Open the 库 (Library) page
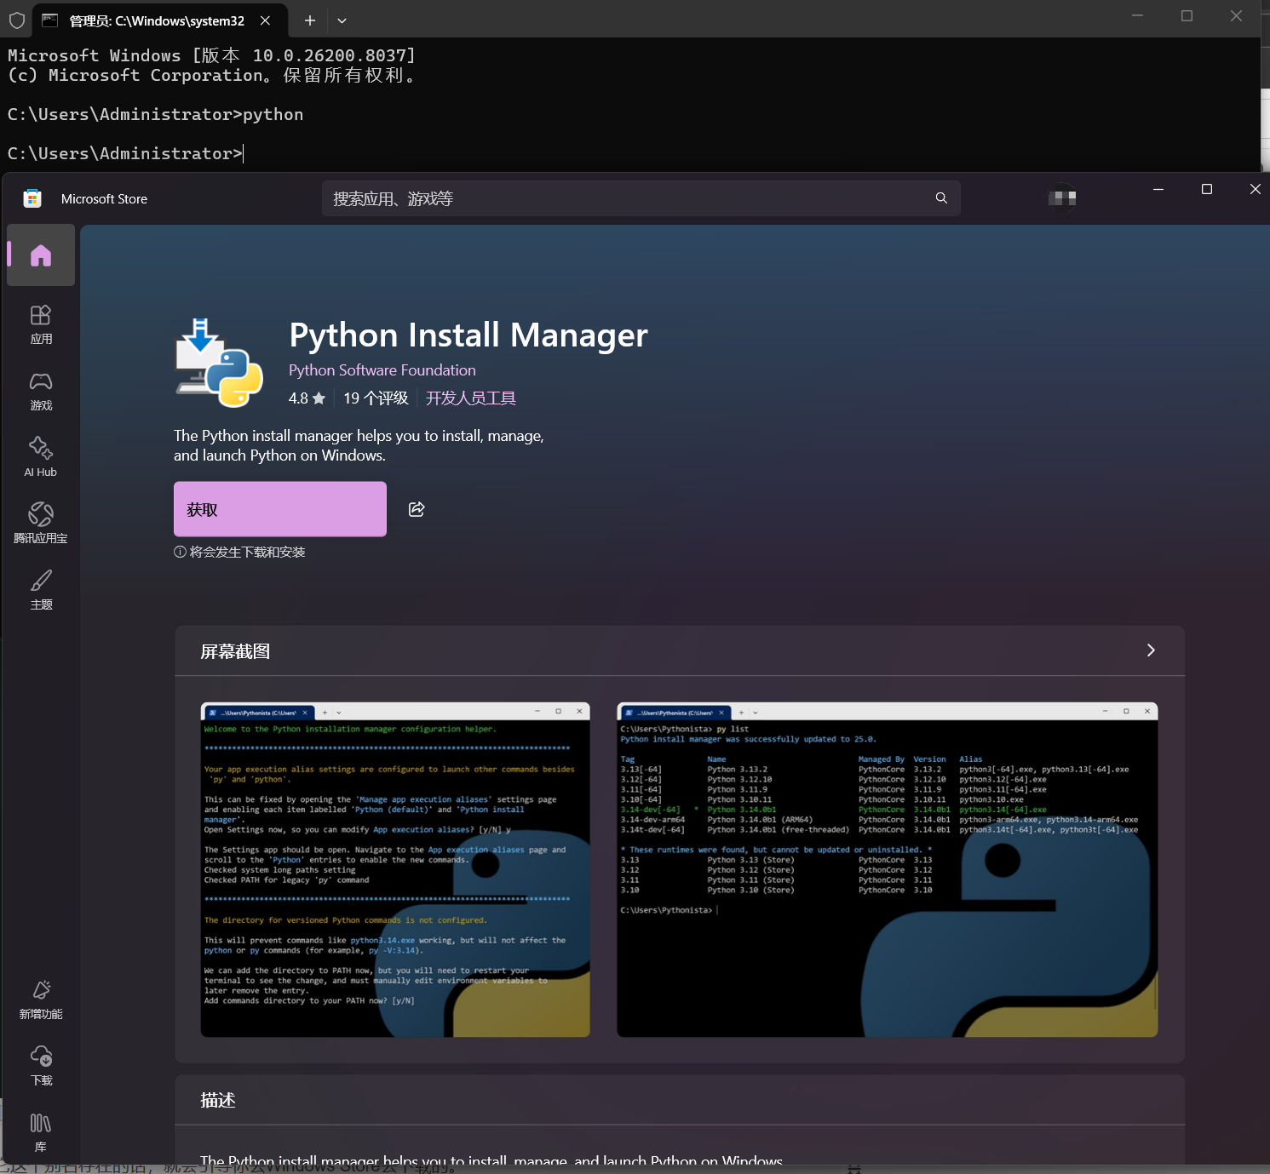The width and height of the screenshot is (1270, 1174). click(41, 1133)
